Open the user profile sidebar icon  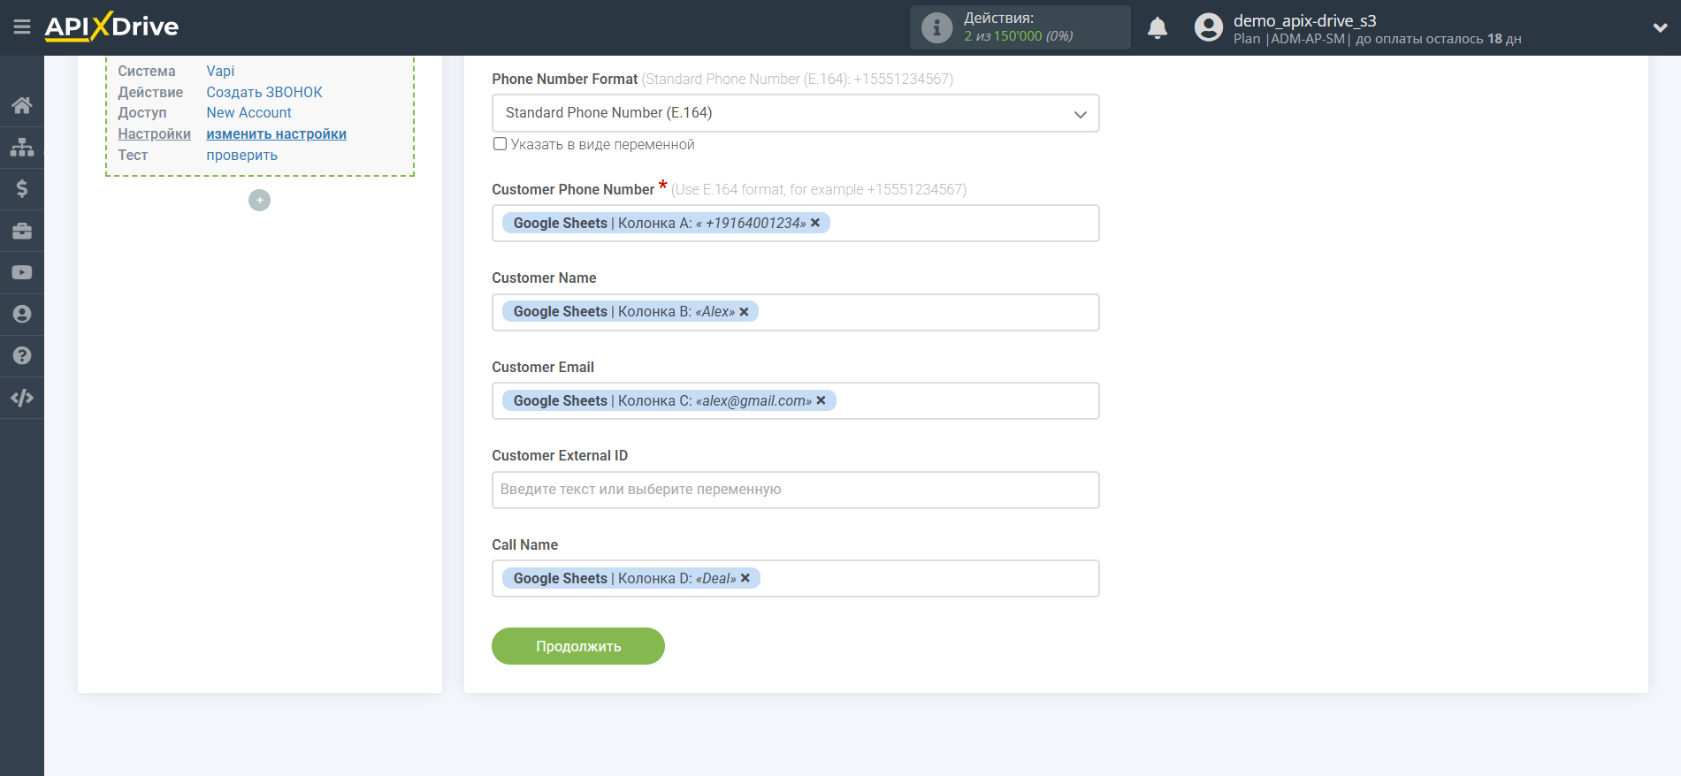[x=22, y=314]
